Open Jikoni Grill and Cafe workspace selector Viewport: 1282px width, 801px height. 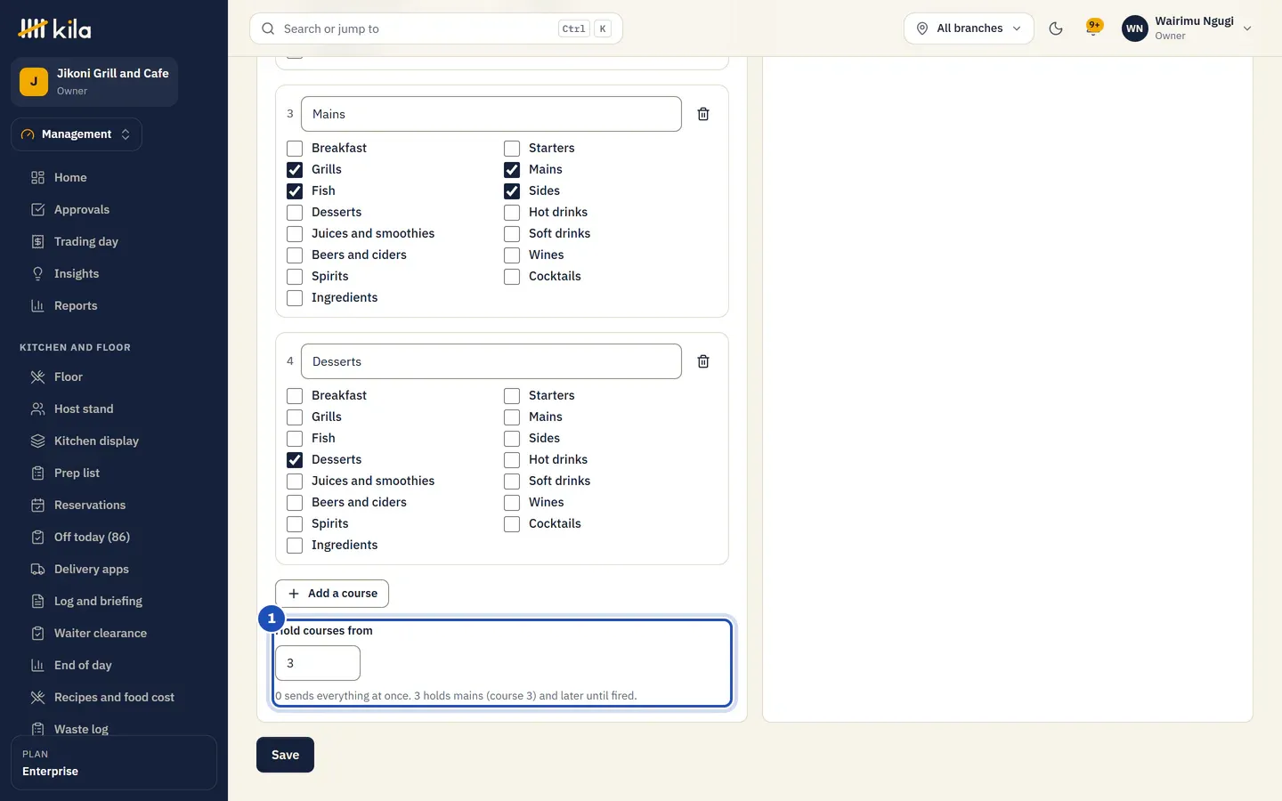(x=94, y=82)
